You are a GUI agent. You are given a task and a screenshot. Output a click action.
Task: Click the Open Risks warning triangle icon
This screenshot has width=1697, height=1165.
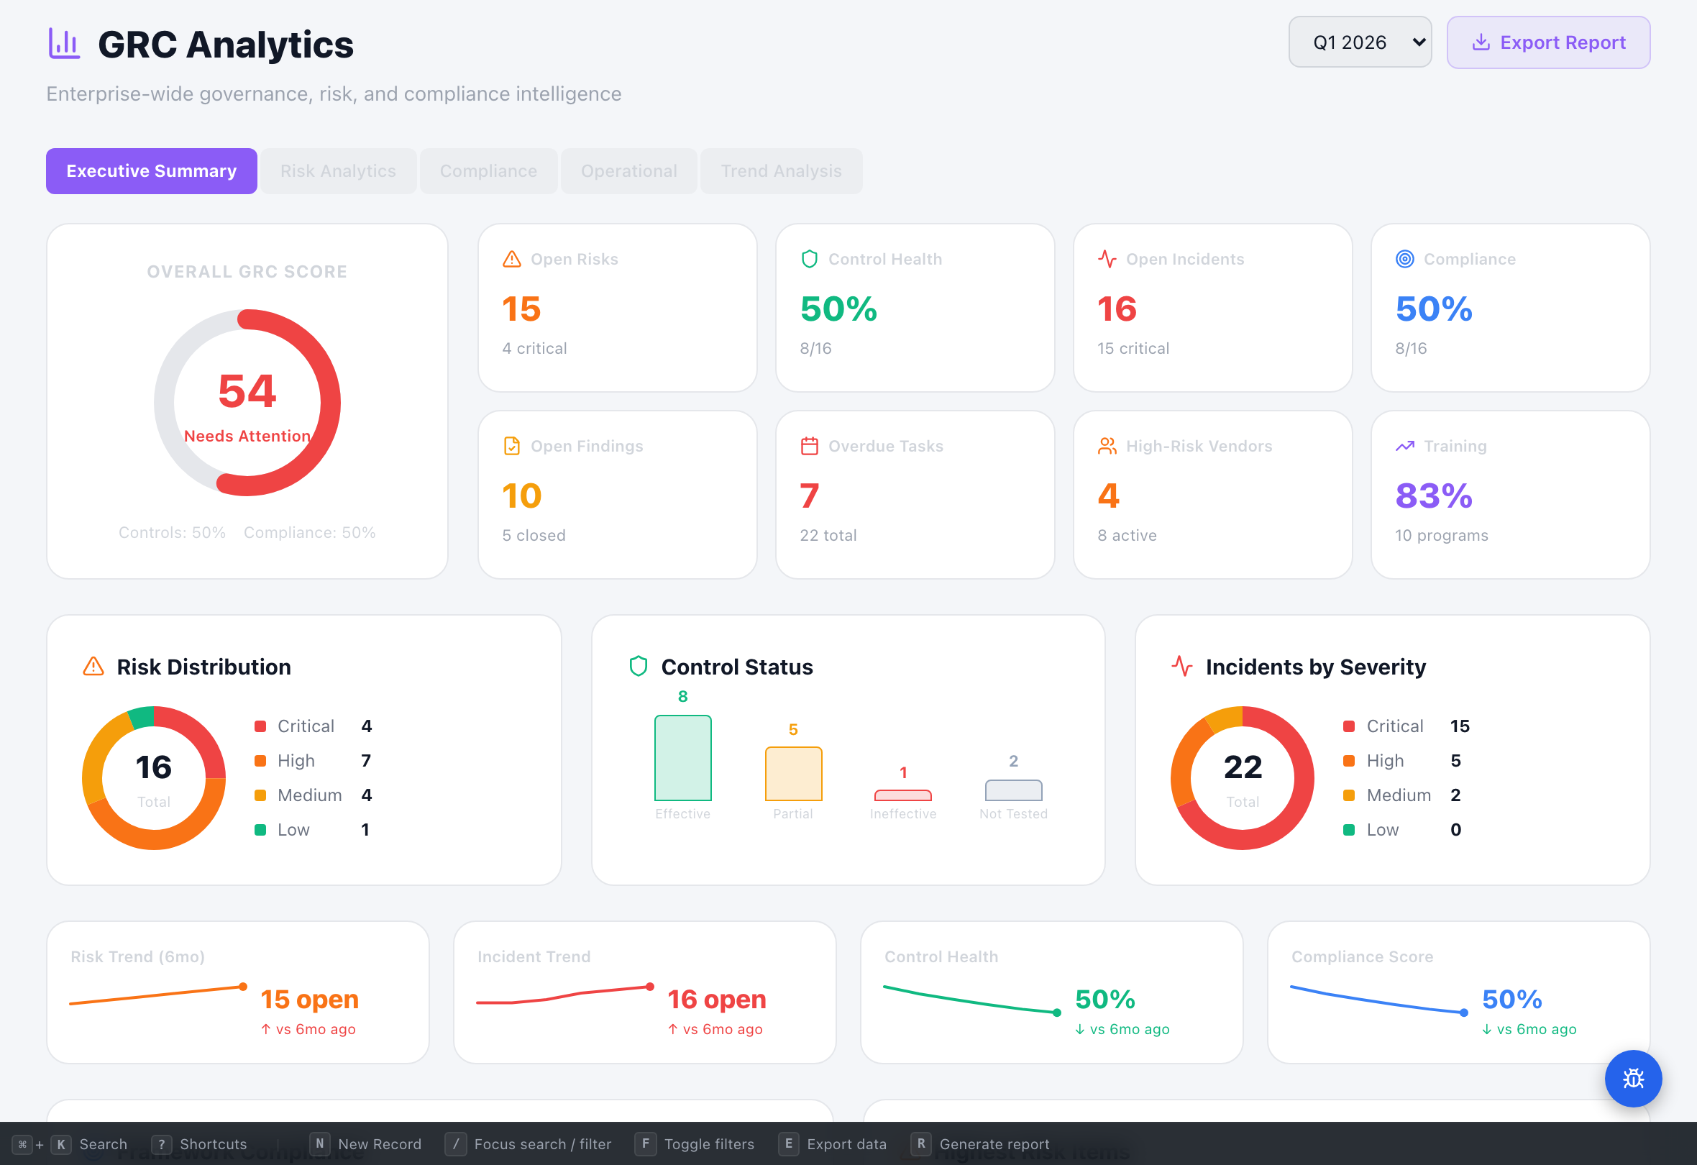pyautogui.click(x=512, y=259)
